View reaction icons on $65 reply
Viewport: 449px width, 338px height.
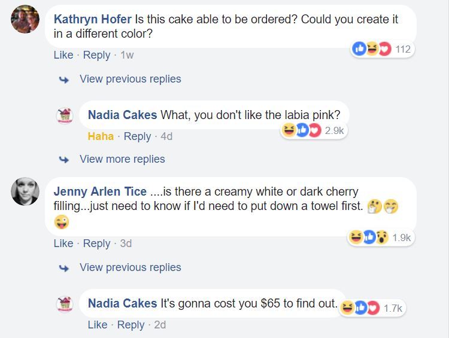click(x=360, y=307)
